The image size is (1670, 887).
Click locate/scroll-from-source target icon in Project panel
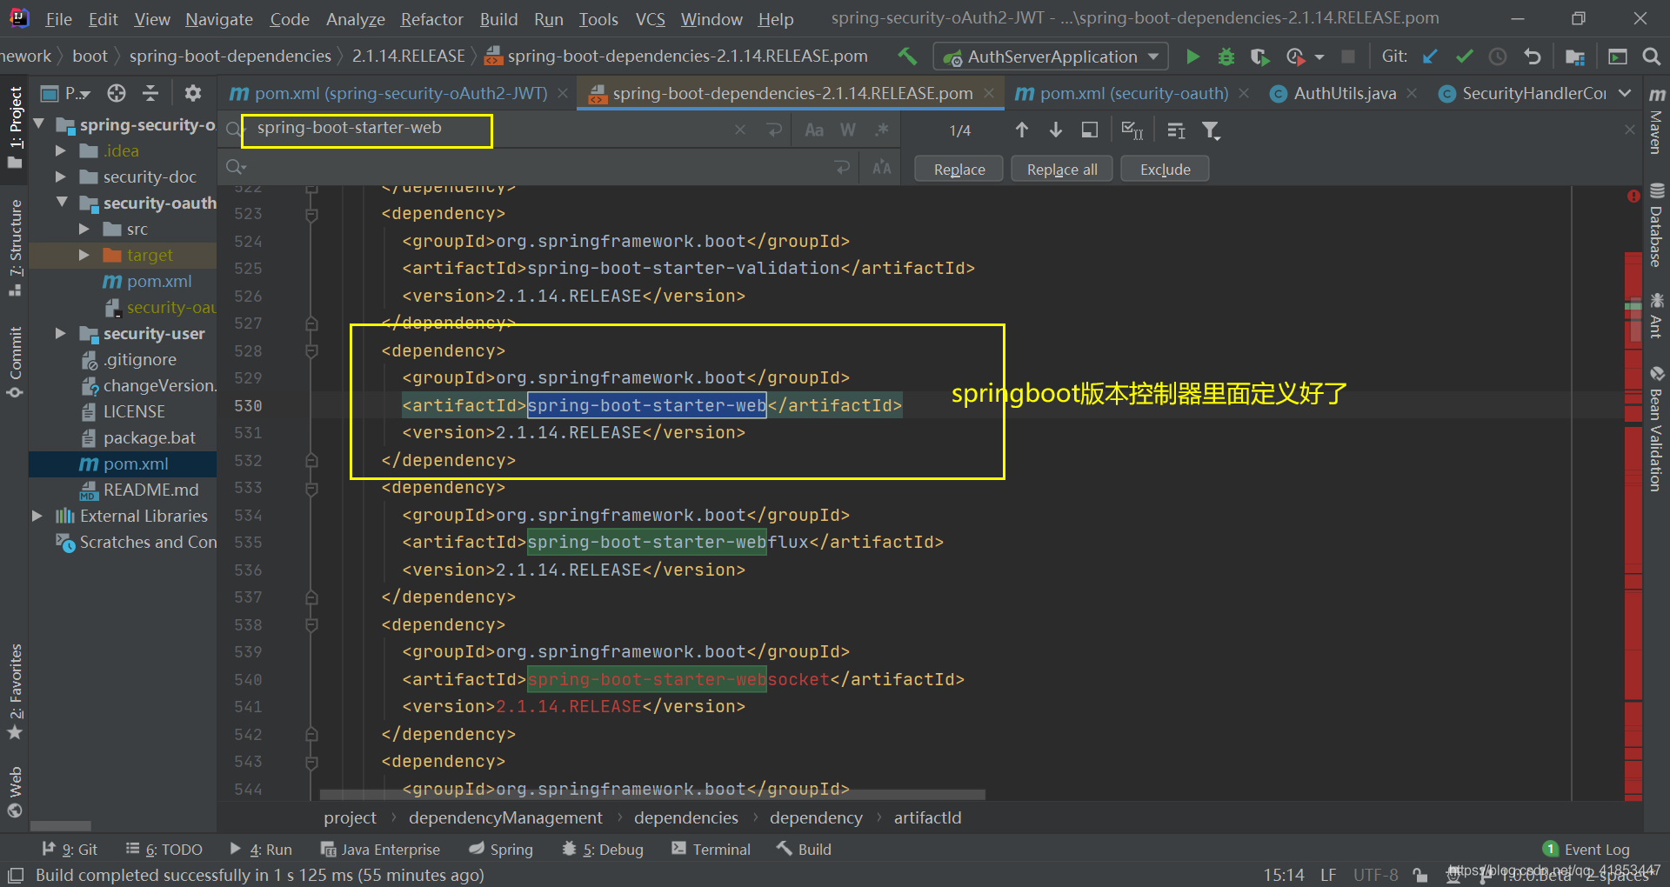tap(117, 93)
